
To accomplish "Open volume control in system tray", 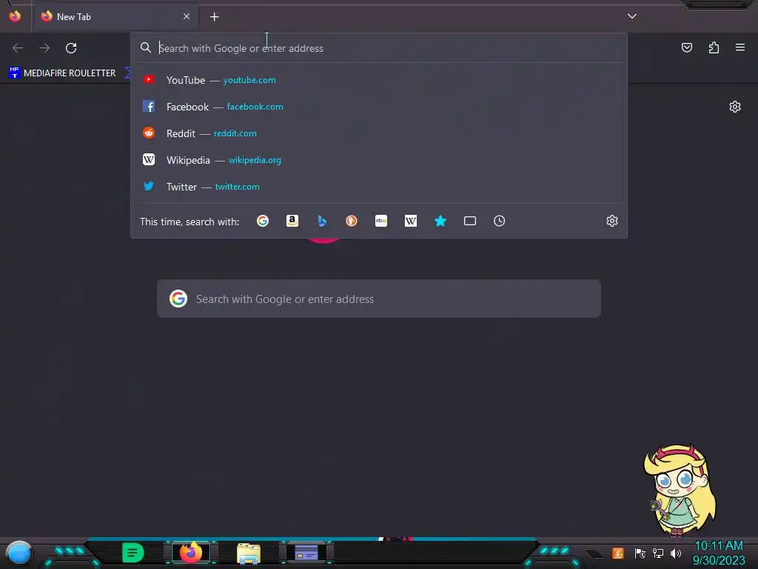I will click(x=676, y=553).
